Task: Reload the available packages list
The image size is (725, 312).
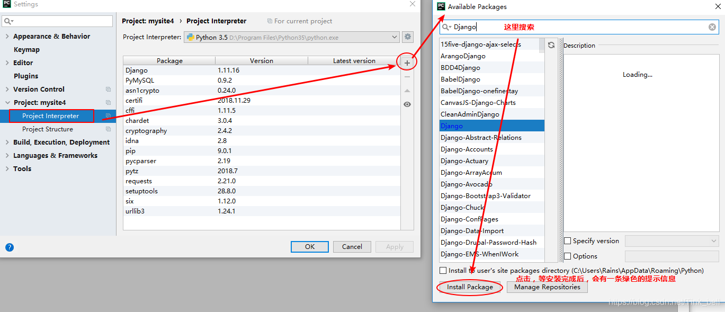Action: (551, 45)
